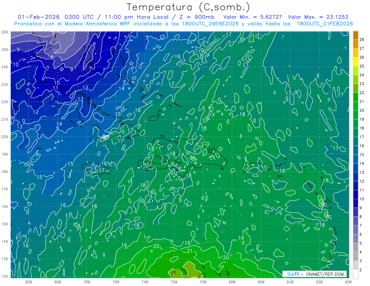Image resolution: width=370 pixels, height=286 pixels.
Task: Click color bar legend value 22
Action: pyautogui.click(x=362, y=93)
